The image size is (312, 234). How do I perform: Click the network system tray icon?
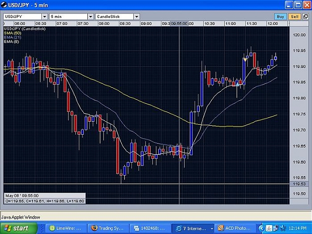[276, 228]
